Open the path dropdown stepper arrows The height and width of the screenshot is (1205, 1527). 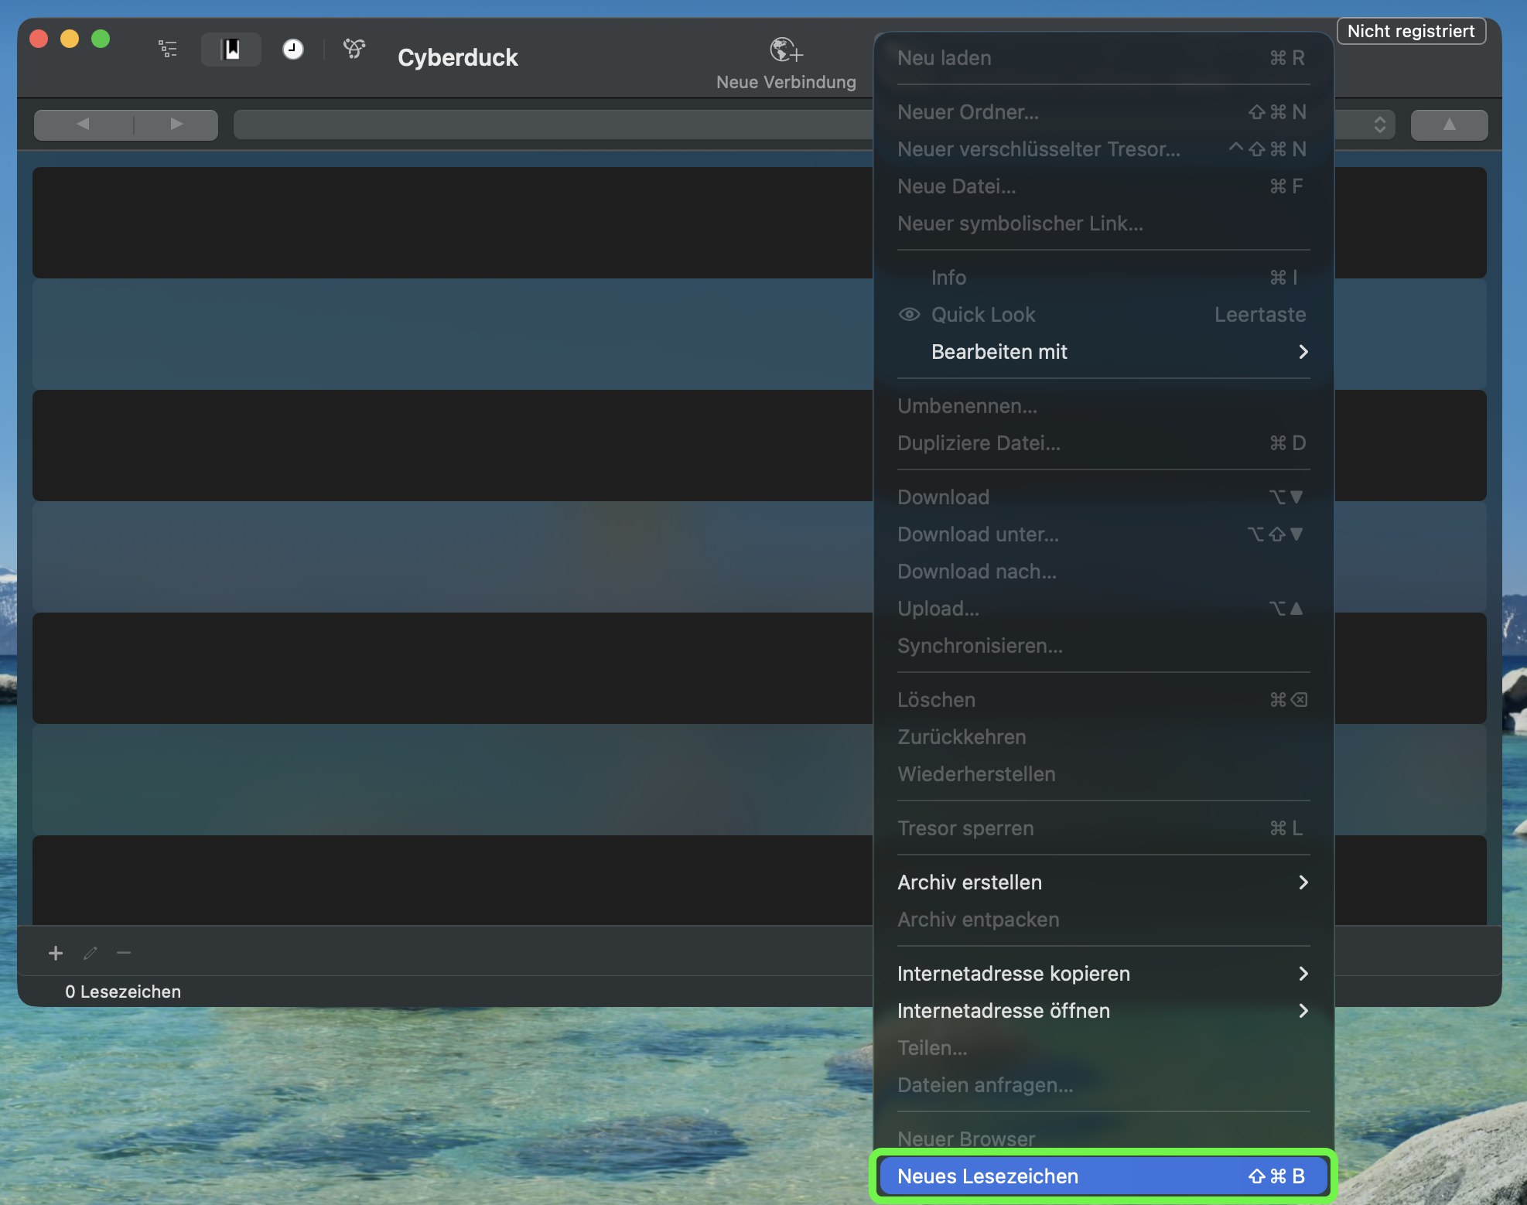(1379, 125)
